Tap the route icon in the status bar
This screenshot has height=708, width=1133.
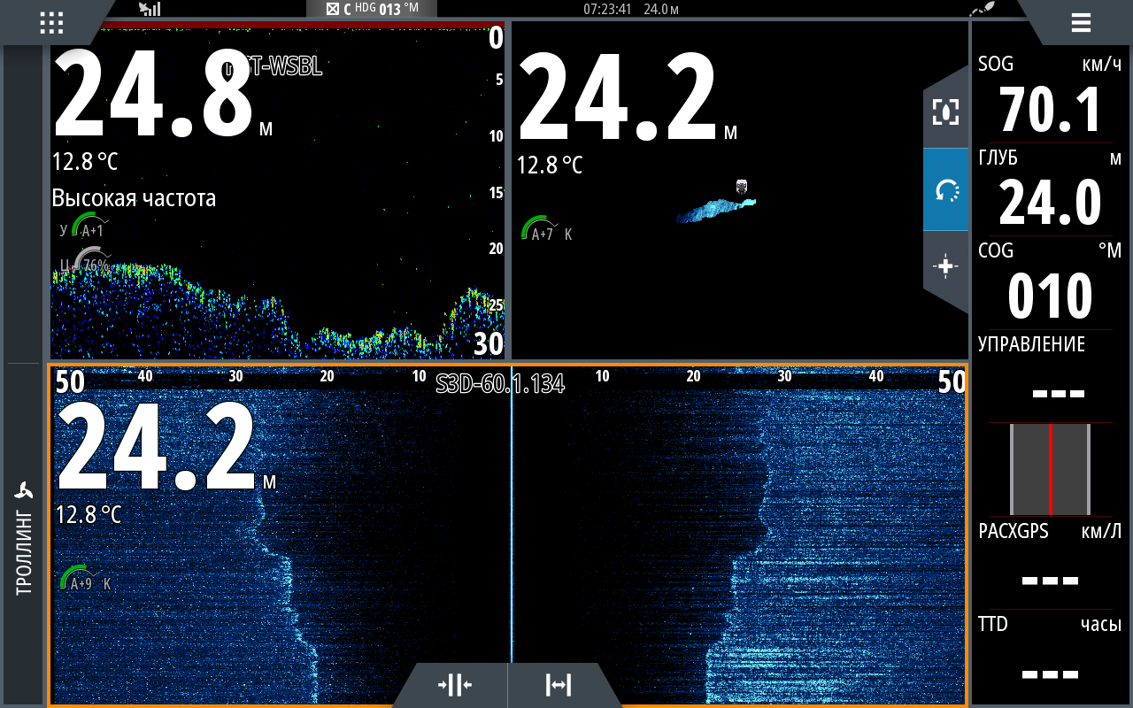click(x=981, y=9)
